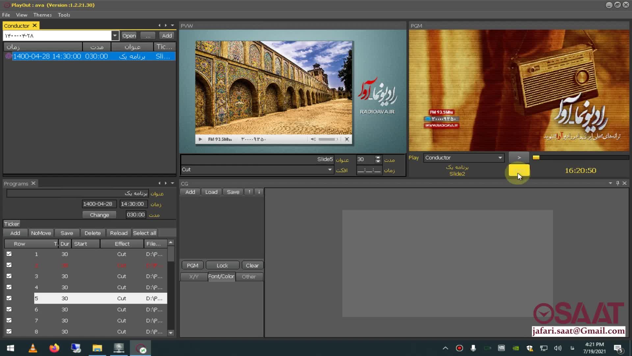Open the Cut effect dropdown

[329, 169]
